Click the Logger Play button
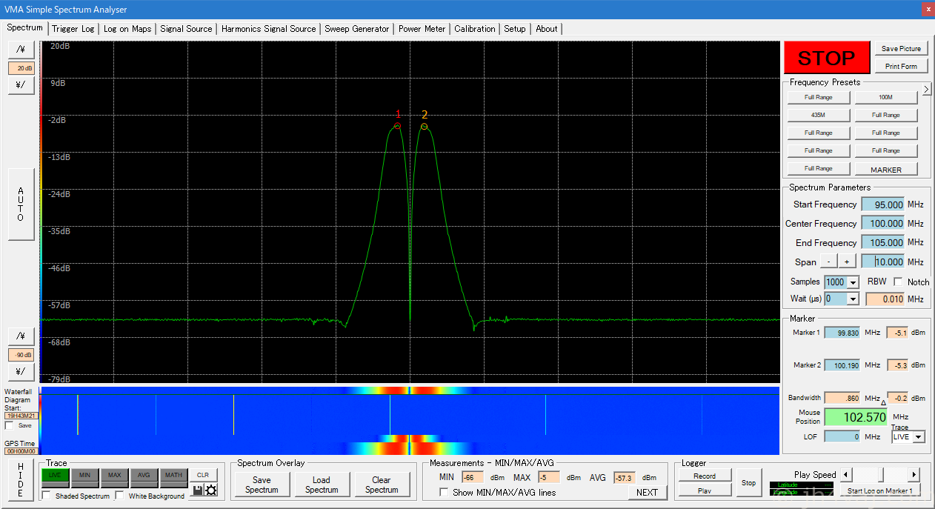Viewport: 935px width, 509px height. [704, 490]
